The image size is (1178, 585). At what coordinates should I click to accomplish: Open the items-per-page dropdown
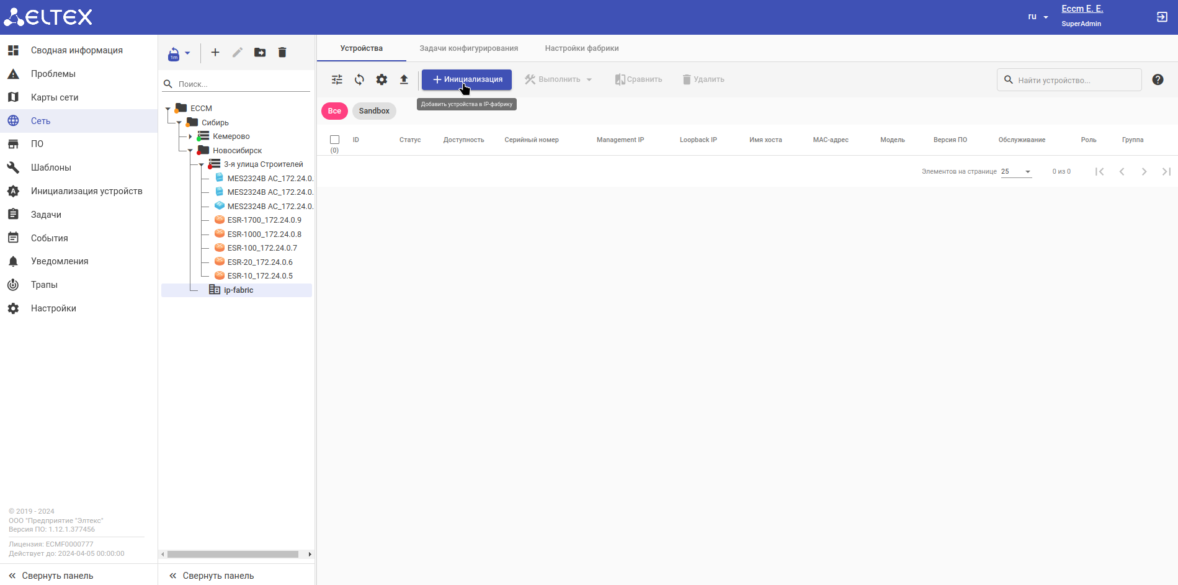tap(1016, 172)
